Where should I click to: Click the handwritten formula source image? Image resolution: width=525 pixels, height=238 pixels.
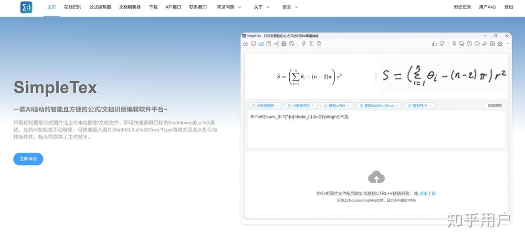[x=443, y=76]
